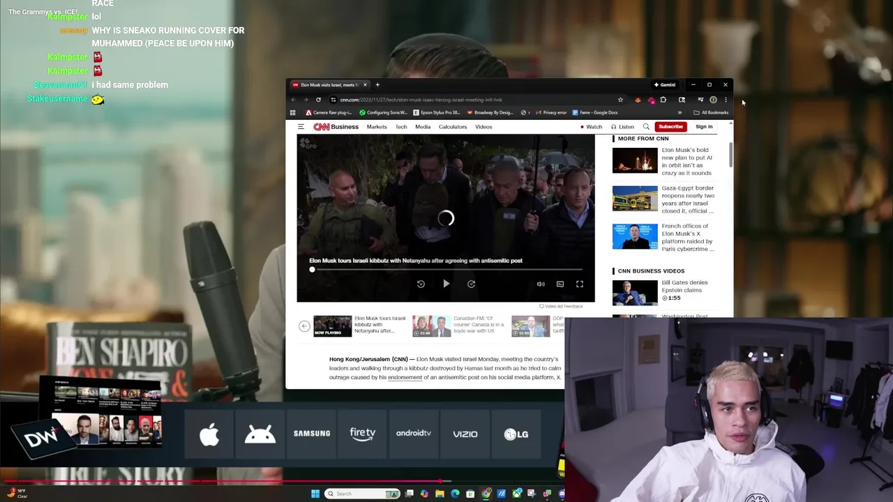The height and width of the screenshot is (502, 893).
Task: Open the Epson Stylus Pro bookmark
Action: coord(436,112)
